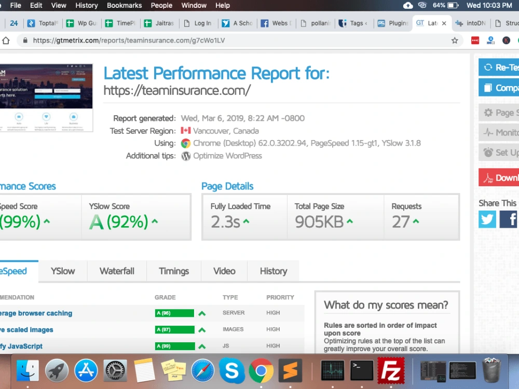Click the red extension icon in toolbar
This screenshot has height=389, width=519.
(x=475, y=40)
